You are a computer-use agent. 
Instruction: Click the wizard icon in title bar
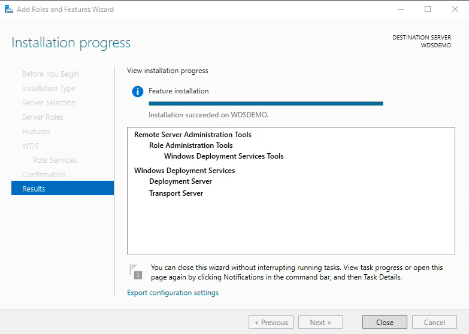pos(8,9)
